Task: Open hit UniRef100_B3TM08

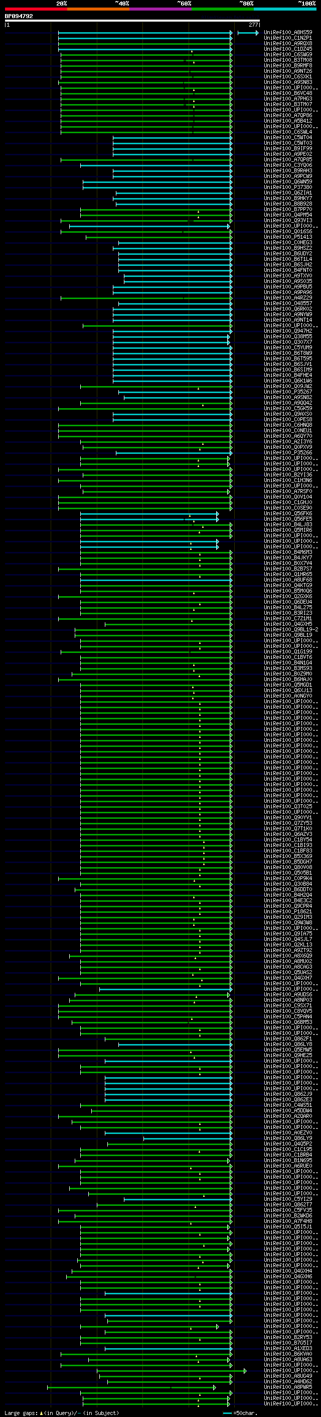Action: click(288, 60)
